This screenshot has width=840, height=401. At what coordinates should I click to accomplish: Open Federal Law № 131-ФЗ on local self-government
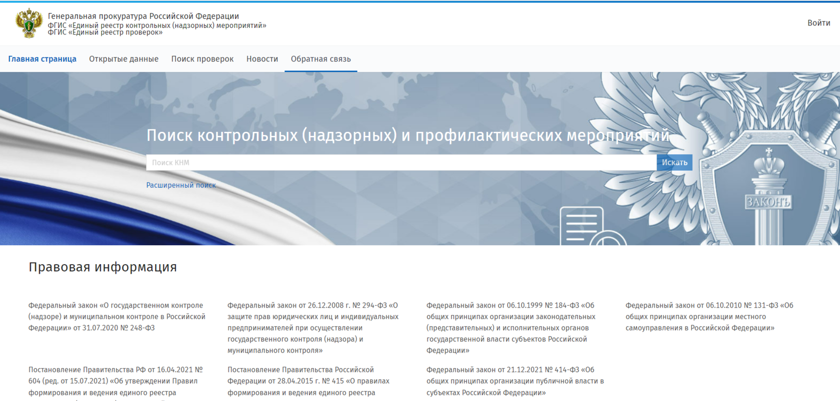(x=709, y=317)
